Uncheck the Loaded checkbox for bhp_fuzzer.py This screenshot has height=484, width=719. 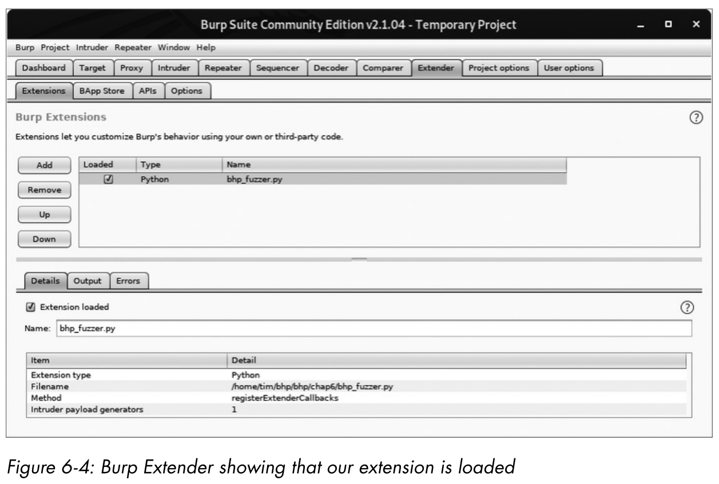click(x=108, y=179)
